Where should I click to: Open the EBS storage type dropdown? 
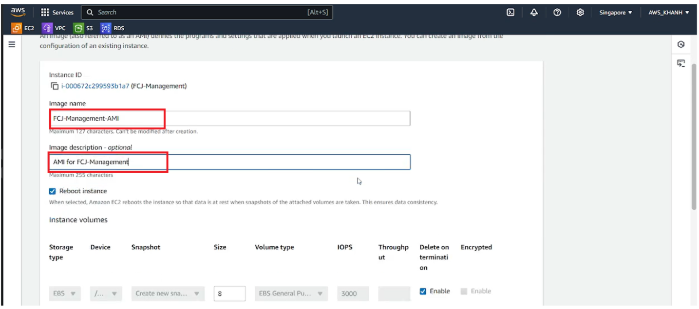pyautogui.click(x=65, y=293)
